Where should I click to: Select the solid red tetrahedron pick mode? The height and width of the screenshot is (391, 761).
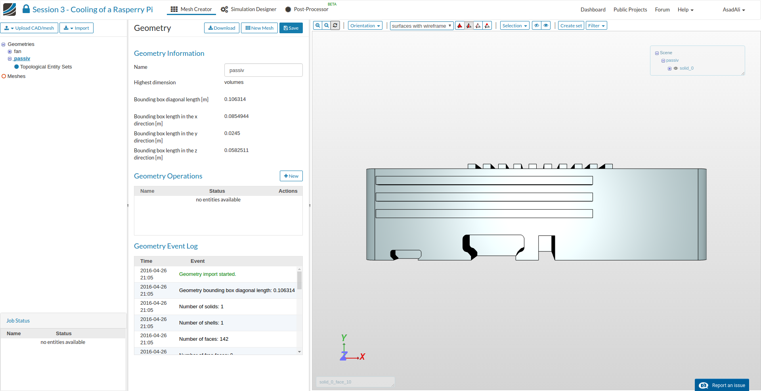pos(460,26)
